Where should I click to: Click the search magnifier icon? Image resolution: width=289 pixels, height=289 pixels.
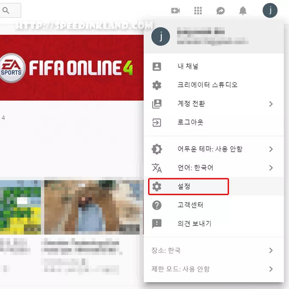click(6, 10)
